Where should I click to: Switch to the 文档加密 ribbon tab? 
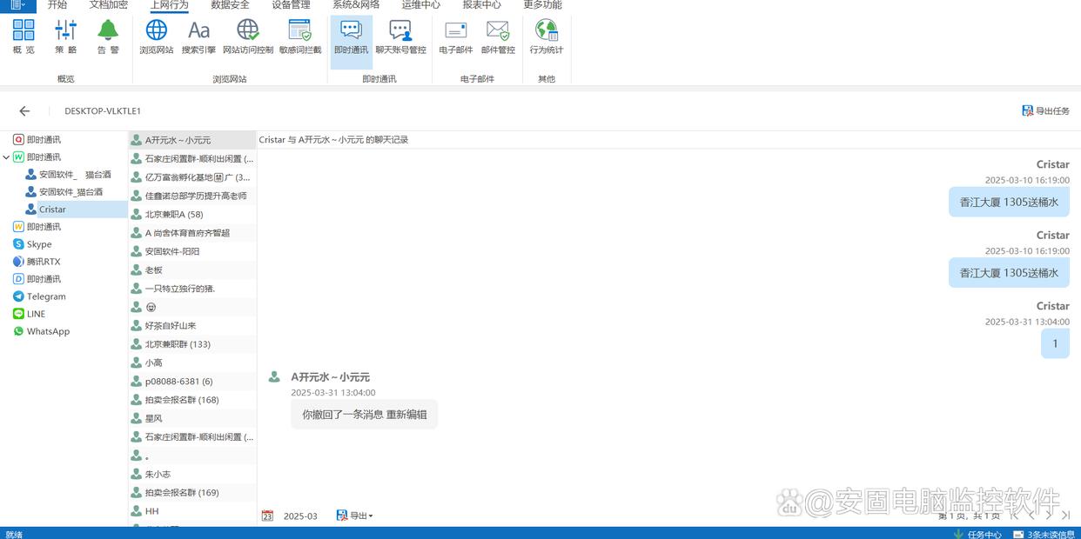coord(109,5)
